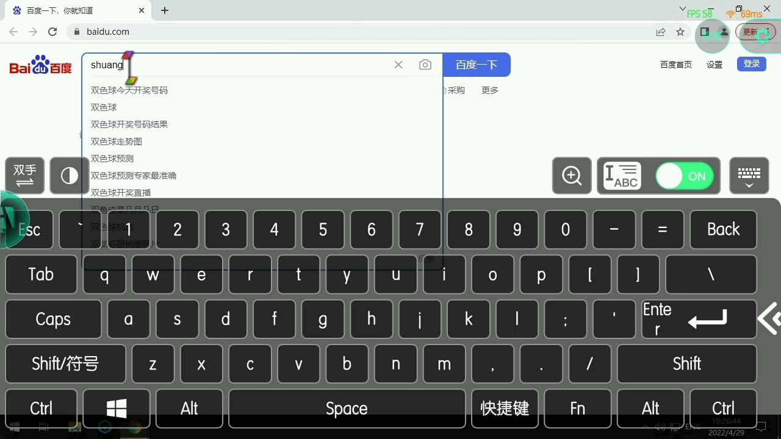Tap the letter q key
Screen dimensions: 781x439
click(x=104, y=274)
